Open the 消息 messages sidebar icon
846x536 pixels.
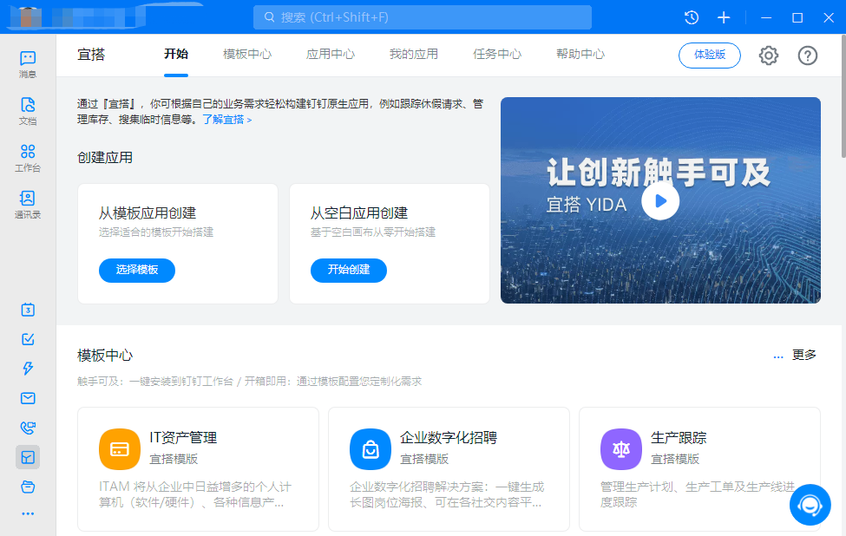coord(28,64)
